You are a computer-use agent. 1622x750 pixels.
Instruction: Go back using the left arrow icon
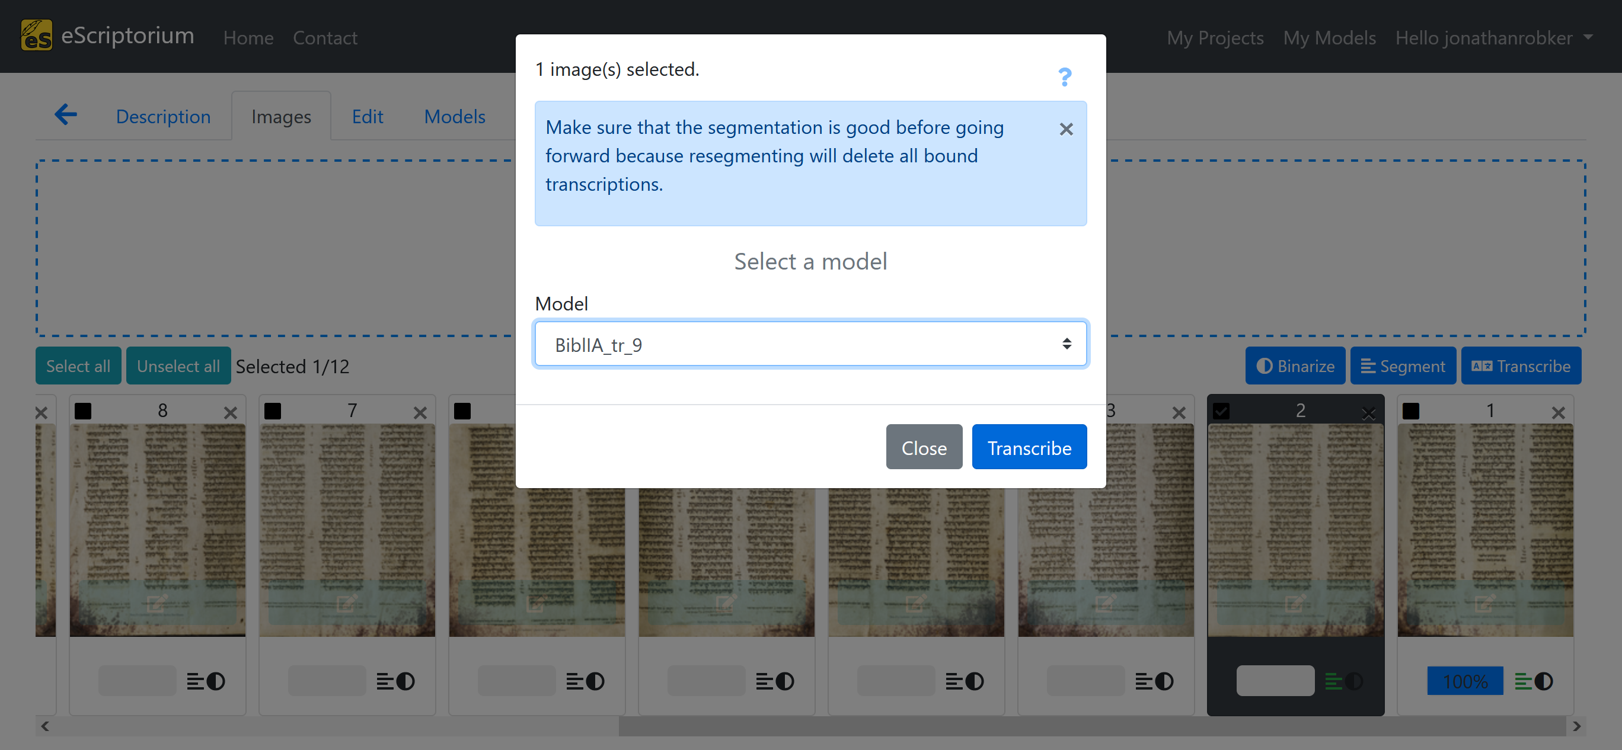tap(65, 115)
